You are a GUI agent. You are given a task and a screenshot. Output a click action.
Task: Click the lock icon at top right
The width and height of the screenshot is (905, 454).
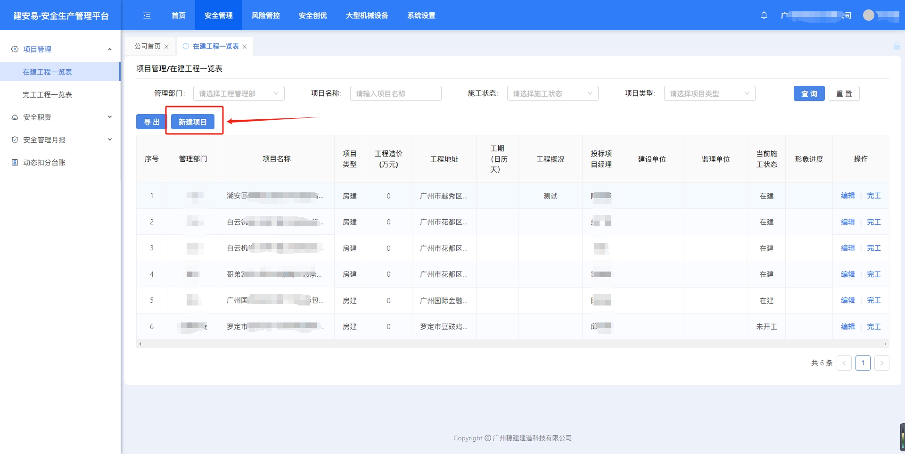[x=897, y=46]
